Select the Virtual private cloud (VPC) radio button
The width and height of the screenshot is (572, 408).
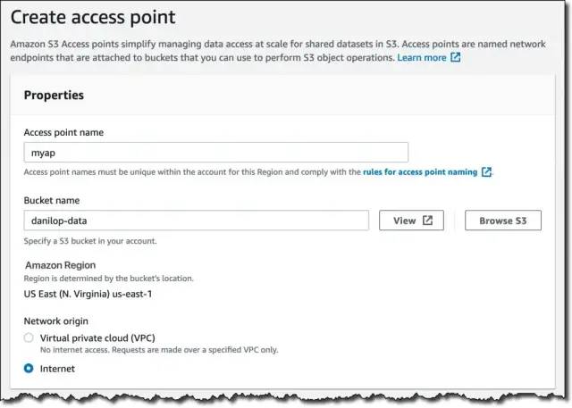click(x=29, y=337)
